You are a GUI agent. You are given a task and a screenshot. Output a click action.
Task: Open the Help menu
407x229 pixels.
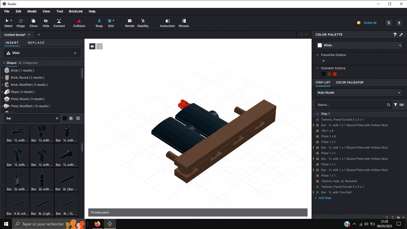[92, 11]
